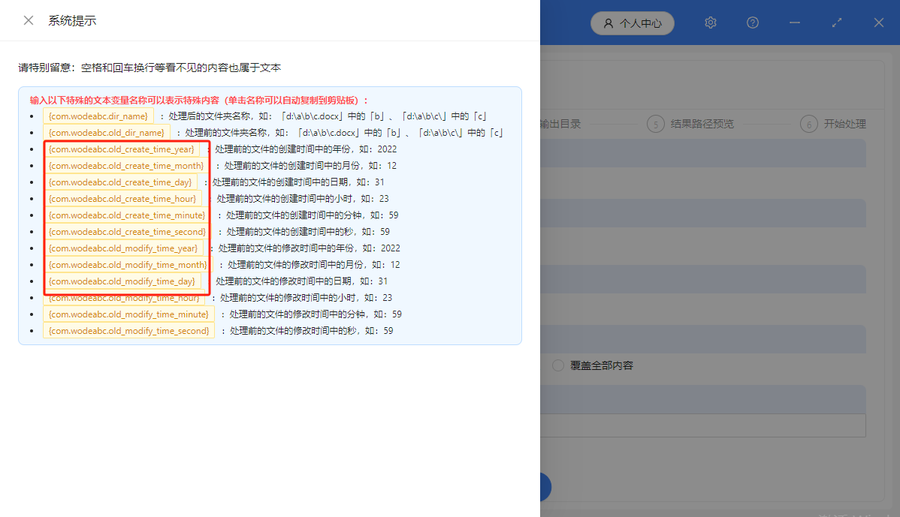Click the person icon beside 个人中心
Image resolution: width=900 pixels, height=517 pixels.
pos(609,23)
